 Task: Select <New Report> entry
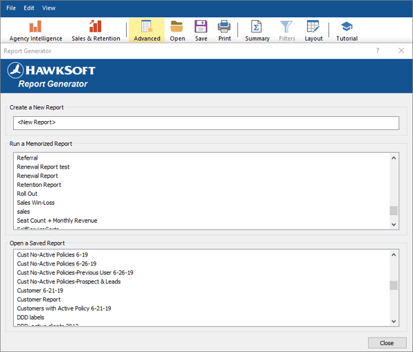(206, 122)
